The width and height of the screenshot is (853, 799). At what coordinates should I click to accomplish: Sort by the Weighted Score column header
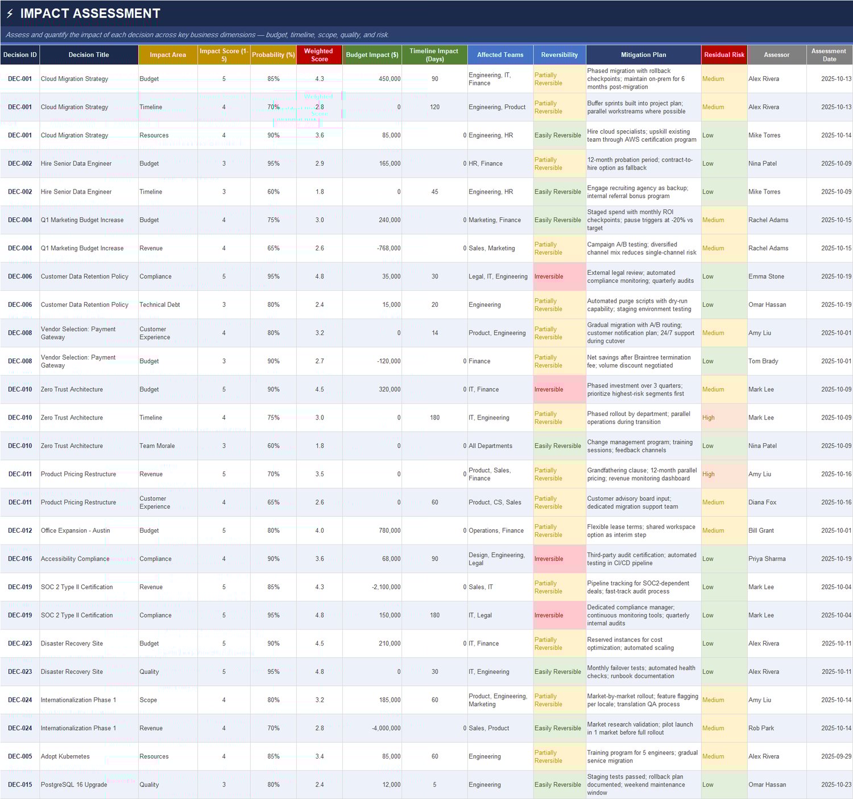[318, 54]
